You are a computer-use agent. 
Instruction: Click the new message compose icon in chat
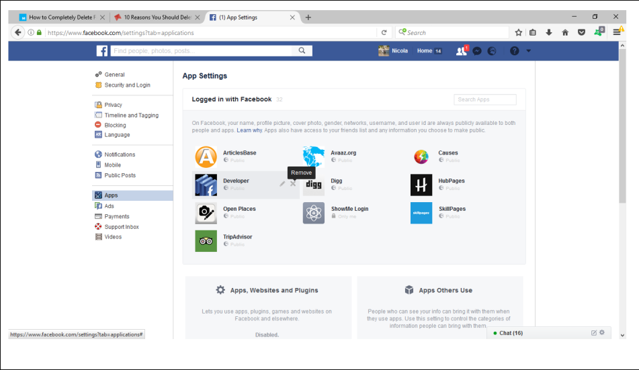coord(594,333)
